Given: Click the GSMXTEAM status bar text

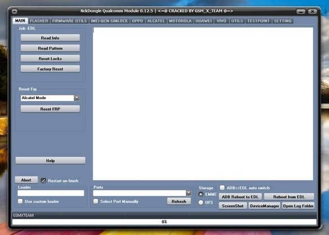Looking at the screenshot, I should pos(23,215).
